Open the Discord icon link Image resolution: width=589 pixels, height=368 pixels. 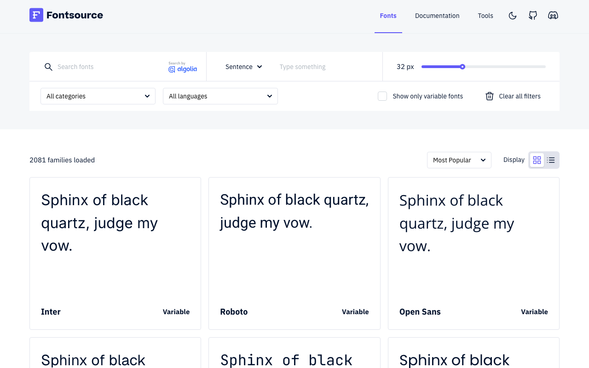(x=553, y=16)
